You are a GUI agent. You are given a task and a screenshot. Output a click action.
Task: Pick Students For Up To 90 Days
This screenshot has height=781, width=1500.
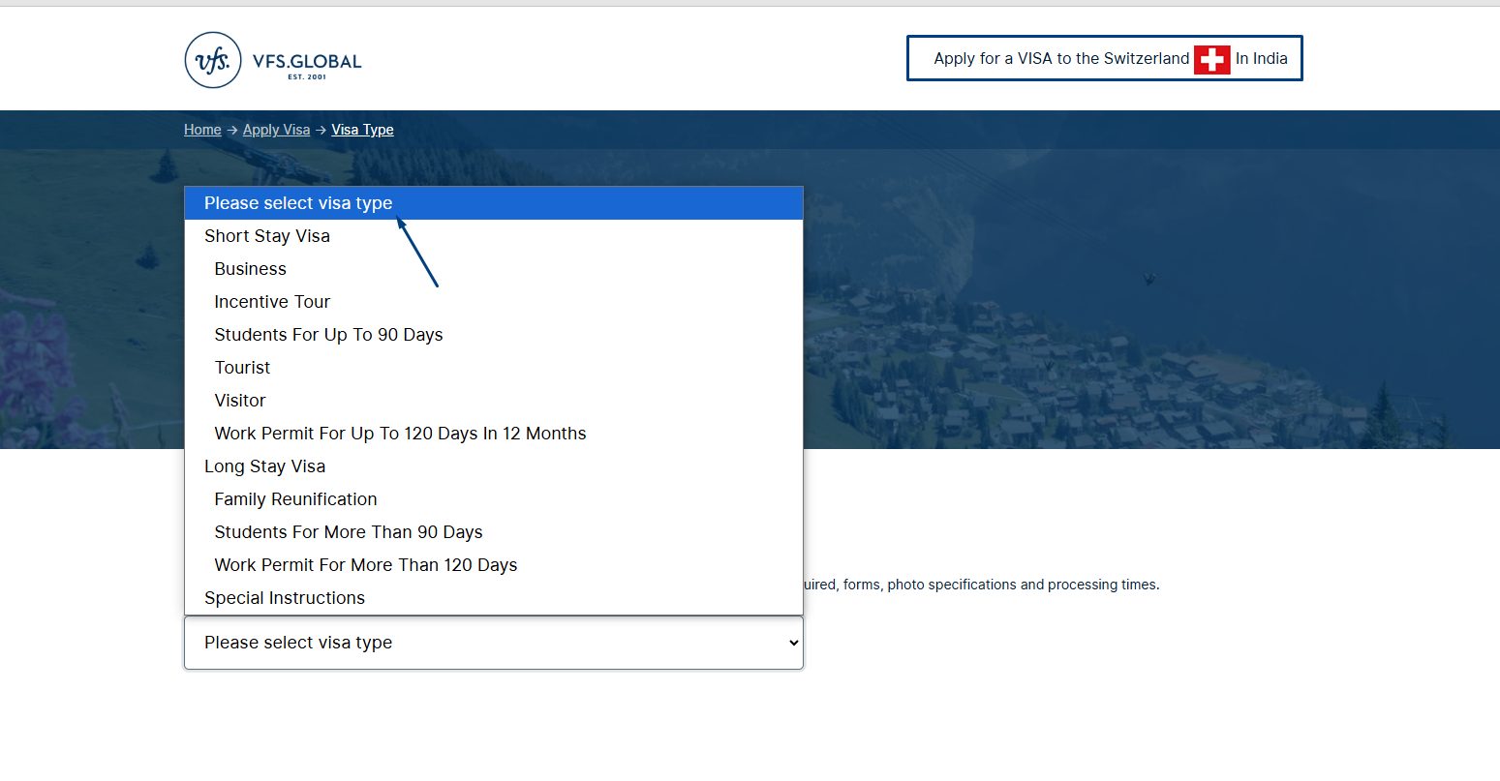[x=494, y=335]
